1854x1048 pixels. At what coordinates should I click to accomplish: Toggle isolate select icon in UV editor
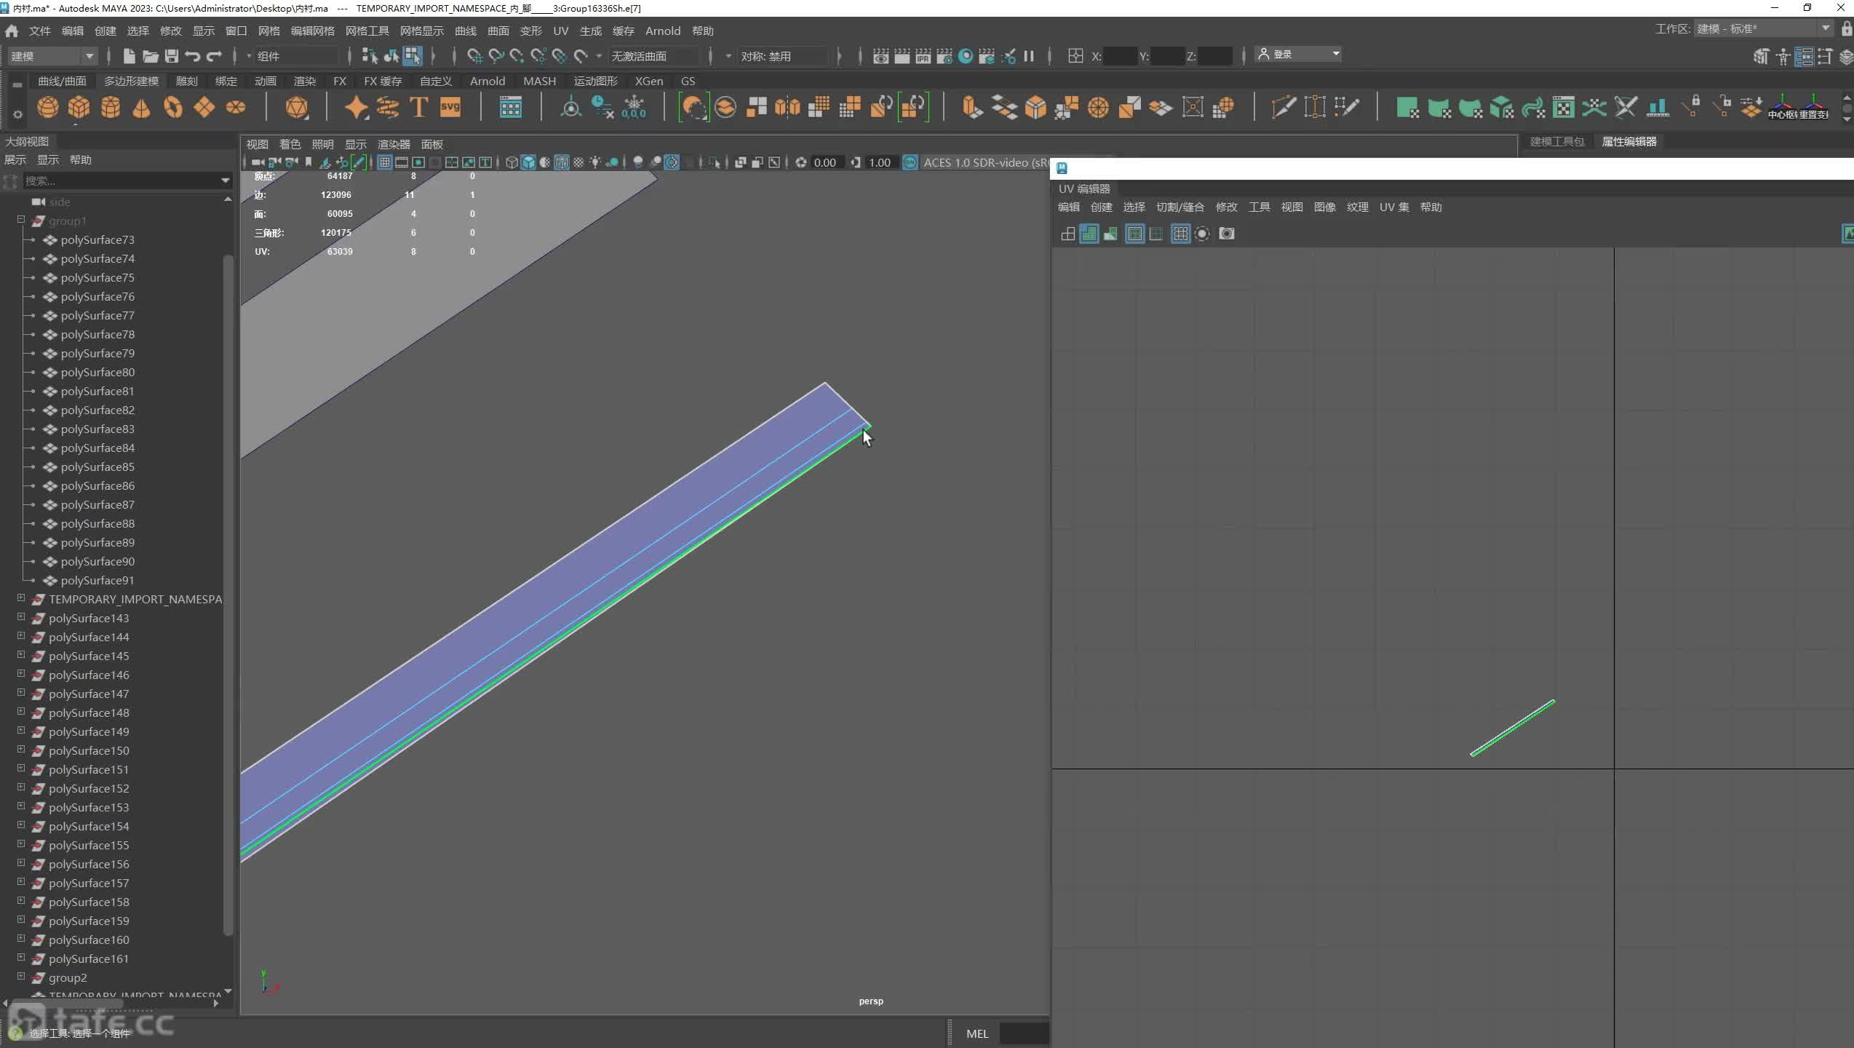[1202, 234]
